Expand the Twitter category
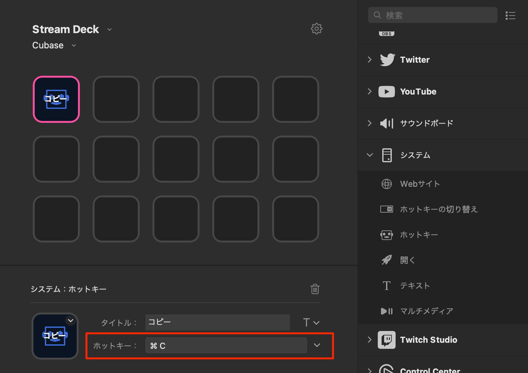The height and width of the screenshot is (373, 528). (x=370, y=60)
